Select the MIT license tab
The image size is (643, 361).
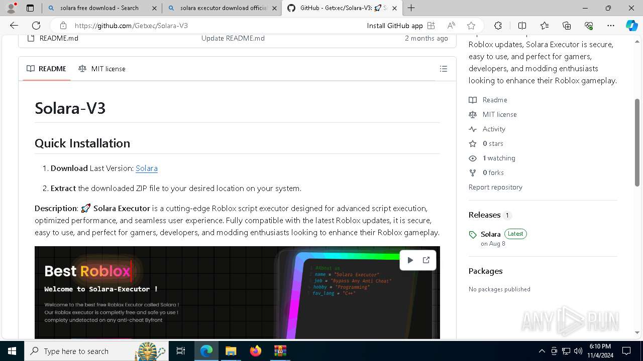tap(102, 69)
